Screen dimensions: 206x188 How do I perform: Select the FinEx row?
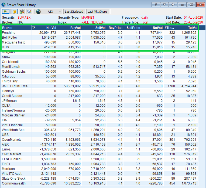[99, 164]
